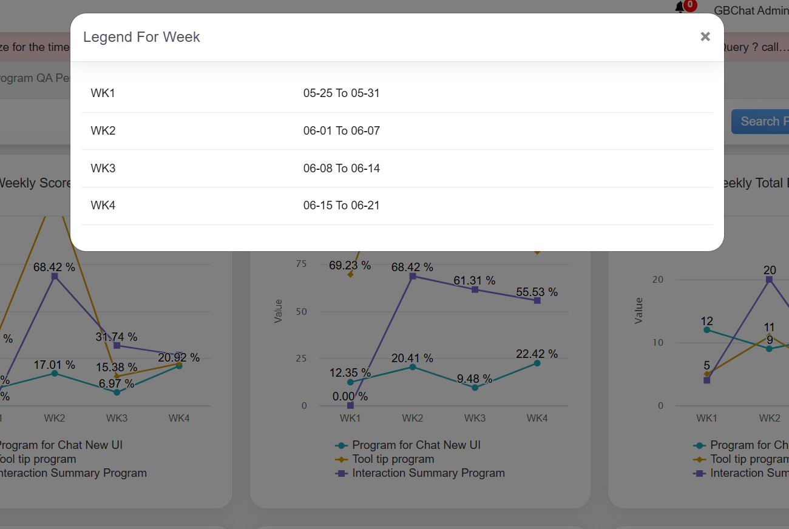Click the 06-01 To 06-07 date range
Viewport: 789px width, 529px height.
pos(341,131)
